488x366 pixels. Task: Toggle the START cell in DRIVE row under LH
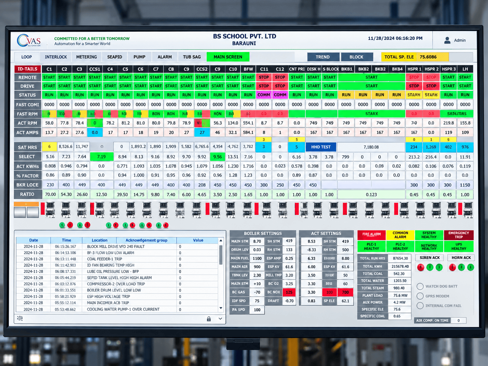(465, 86)
